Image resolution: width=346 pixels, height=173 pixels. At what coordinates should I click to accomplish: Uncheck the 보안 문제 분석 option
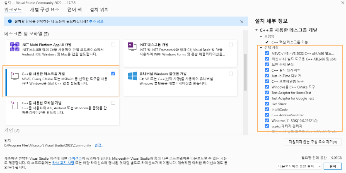click(267, 64)
